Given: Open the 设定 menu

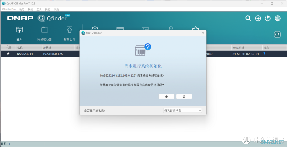Looking at the screenshot, I should tap(22, 9).
